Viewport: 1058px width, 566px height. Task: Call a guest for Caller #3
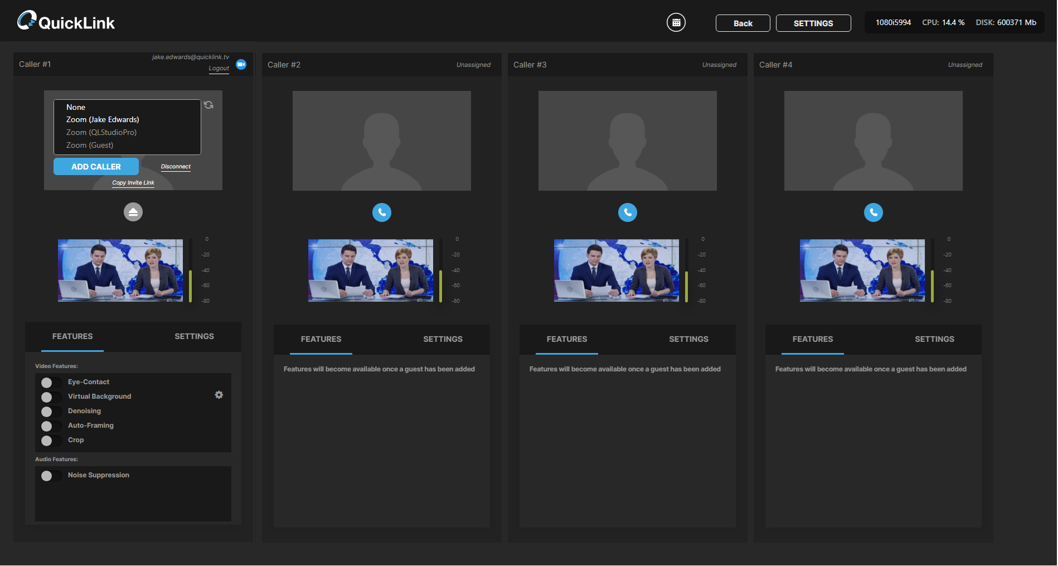[628, 212]
